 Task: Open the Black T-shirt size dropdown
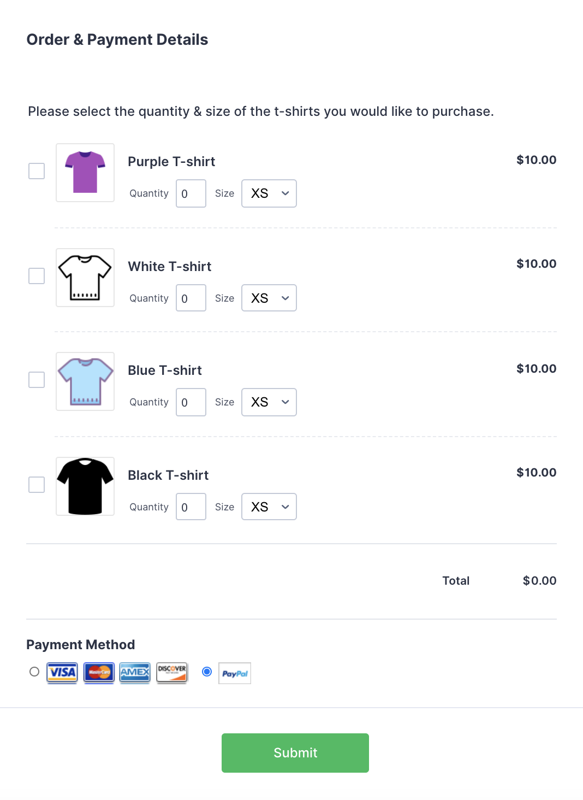pos(269,507)
